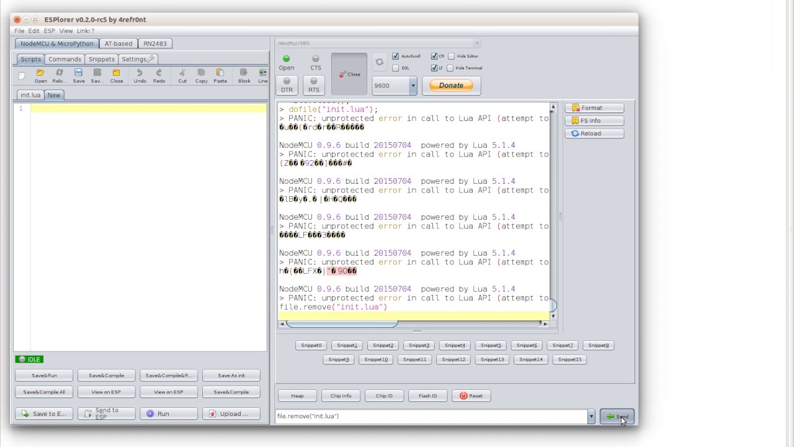Click the Chip ID button
The height and width of the screenshot is (447, 794).
(x=384, y=395)
